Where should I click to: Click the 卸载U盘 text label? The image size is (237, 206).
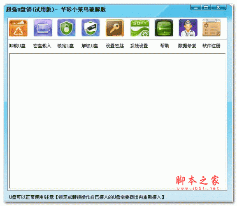tap(17, 46)
